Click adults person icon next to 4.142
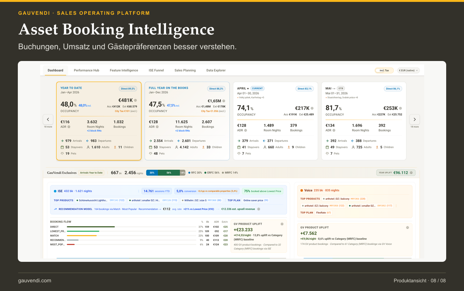 click(176, 147)
